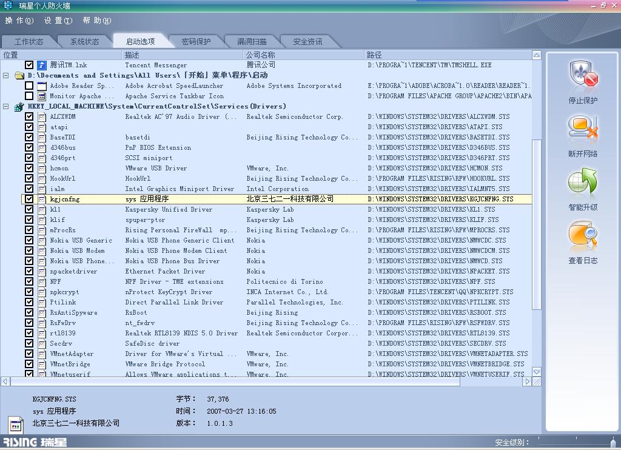Viewport: 621px width, 450px height.
Task: Click the atapi driver file icon
Action: pyautogui.click(x=42, y=127)
